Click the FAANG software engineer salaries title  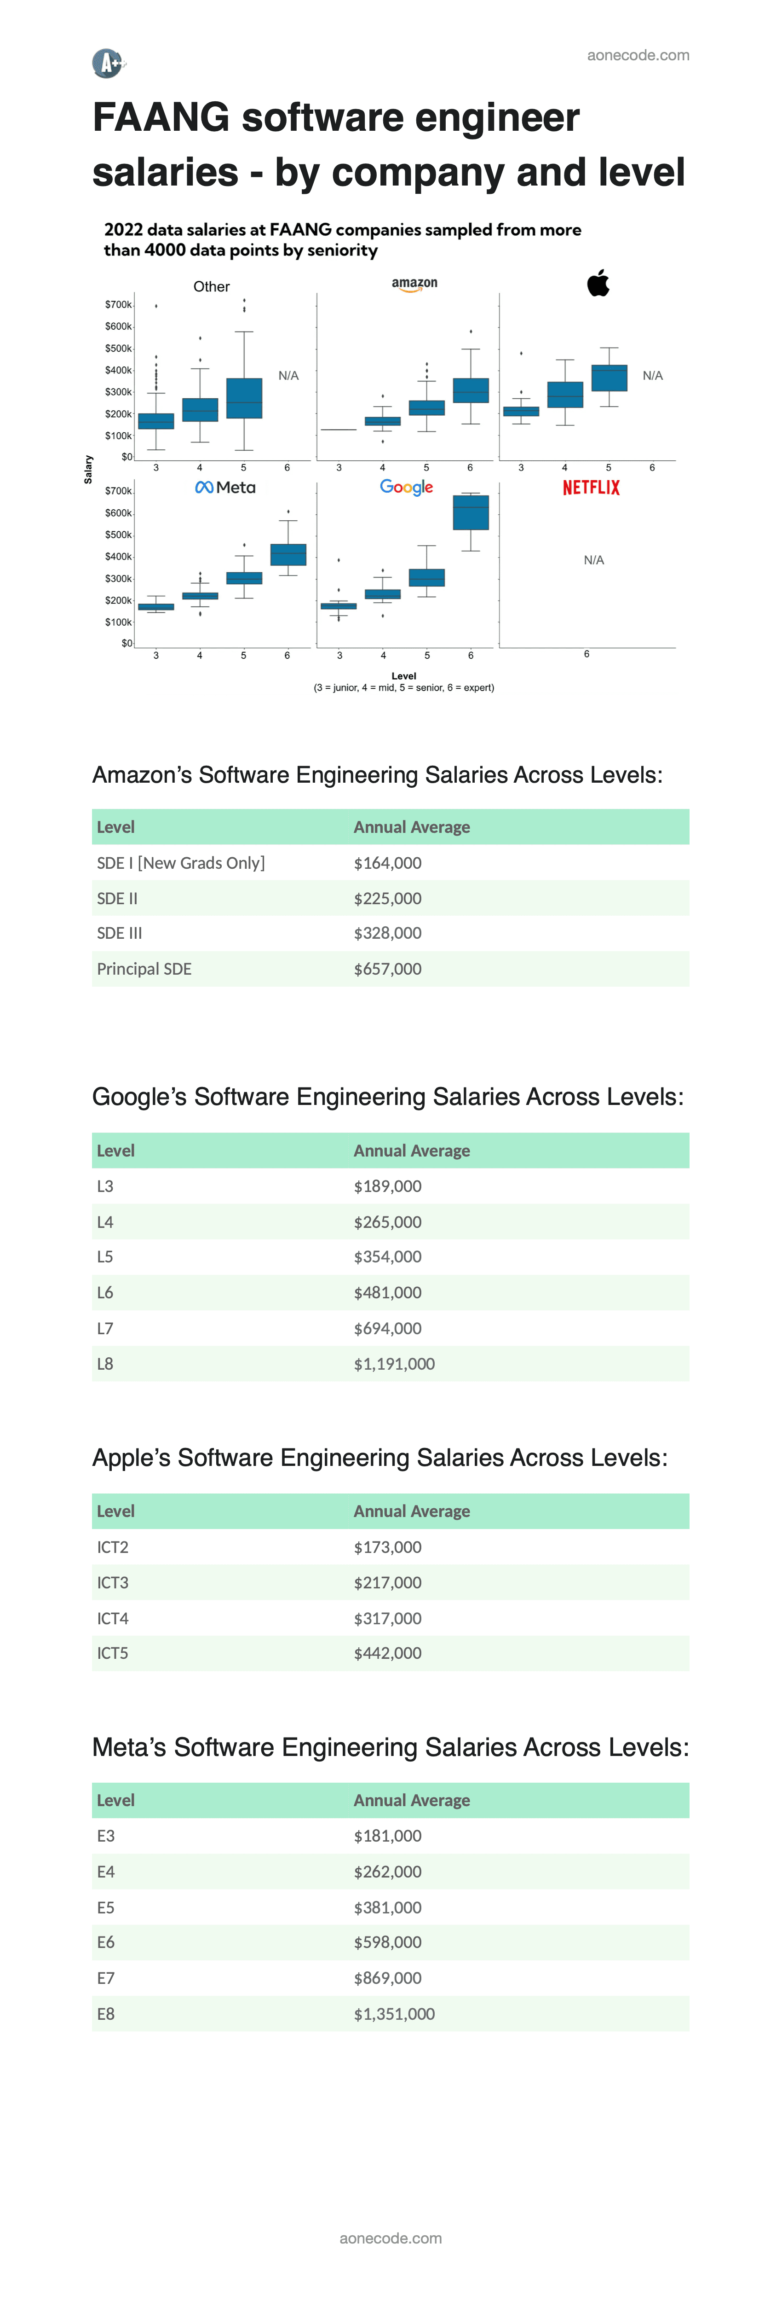pos(388,145)
